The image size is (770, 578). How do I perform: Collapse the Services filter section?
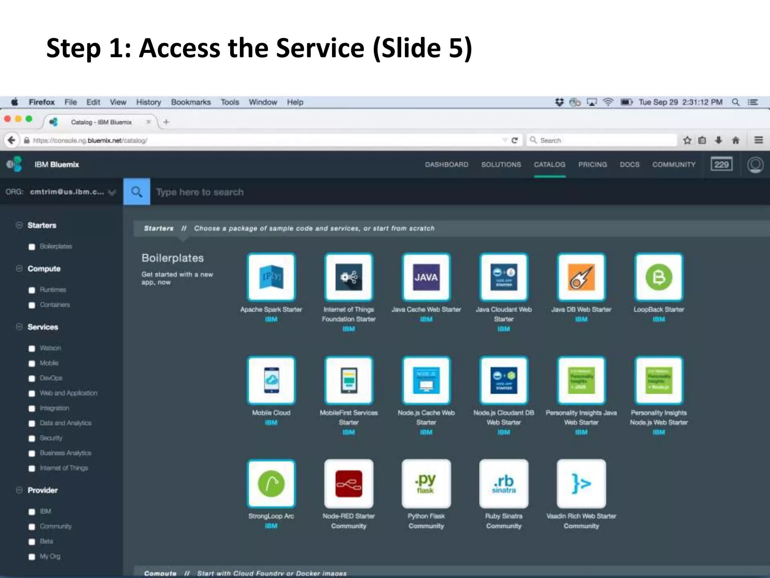(x=19, y=327)
